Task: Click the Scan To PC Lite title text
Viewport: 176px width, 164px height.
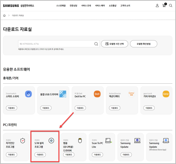Action: click(97, 145)
